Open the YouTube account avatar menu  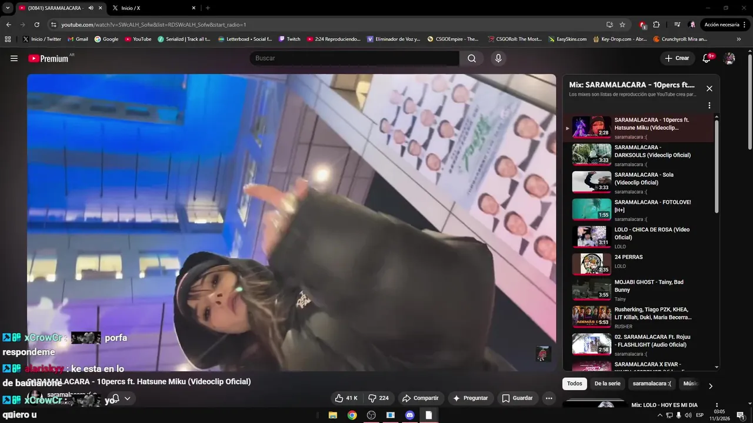click(x=729, y=58)
